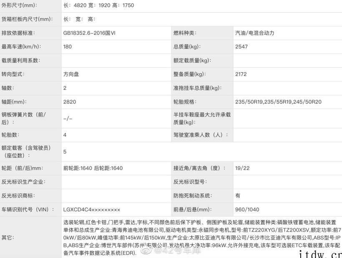Click the 轮胎数 label

(x=10, y=135)
